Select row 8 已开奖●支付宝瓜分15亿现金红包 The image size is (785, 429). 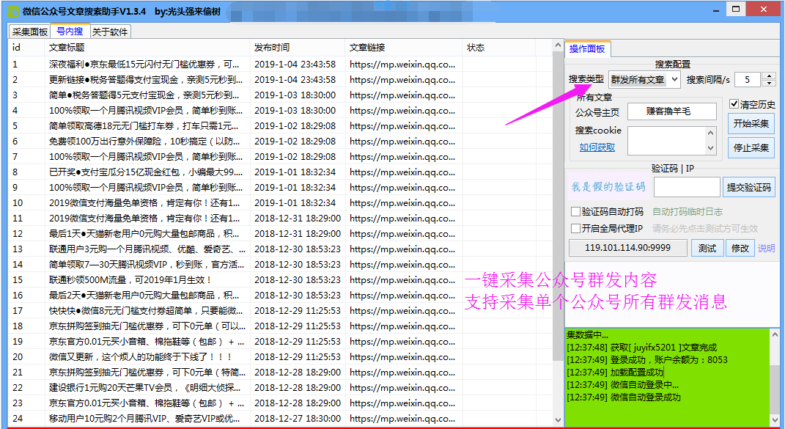click(280, 172)
